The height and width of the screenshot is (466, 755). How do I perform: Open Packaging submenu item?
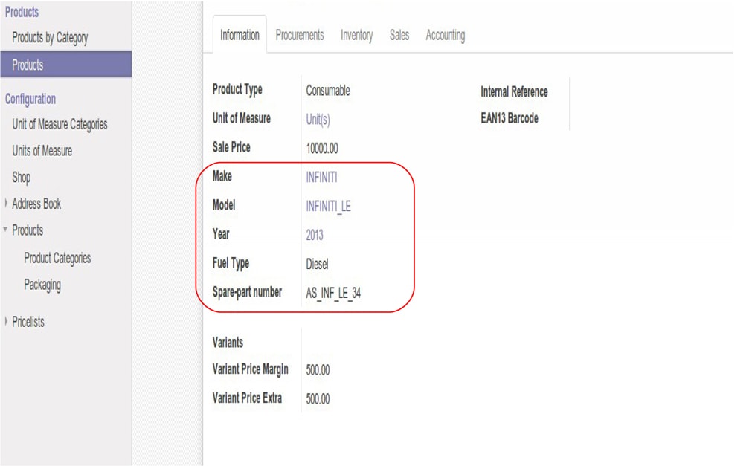[x=42, y=285]
